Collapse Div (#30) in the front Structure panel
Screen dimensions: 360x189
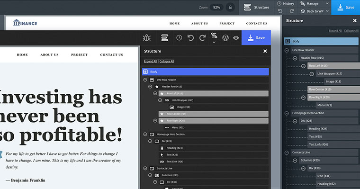click(155, 182)
